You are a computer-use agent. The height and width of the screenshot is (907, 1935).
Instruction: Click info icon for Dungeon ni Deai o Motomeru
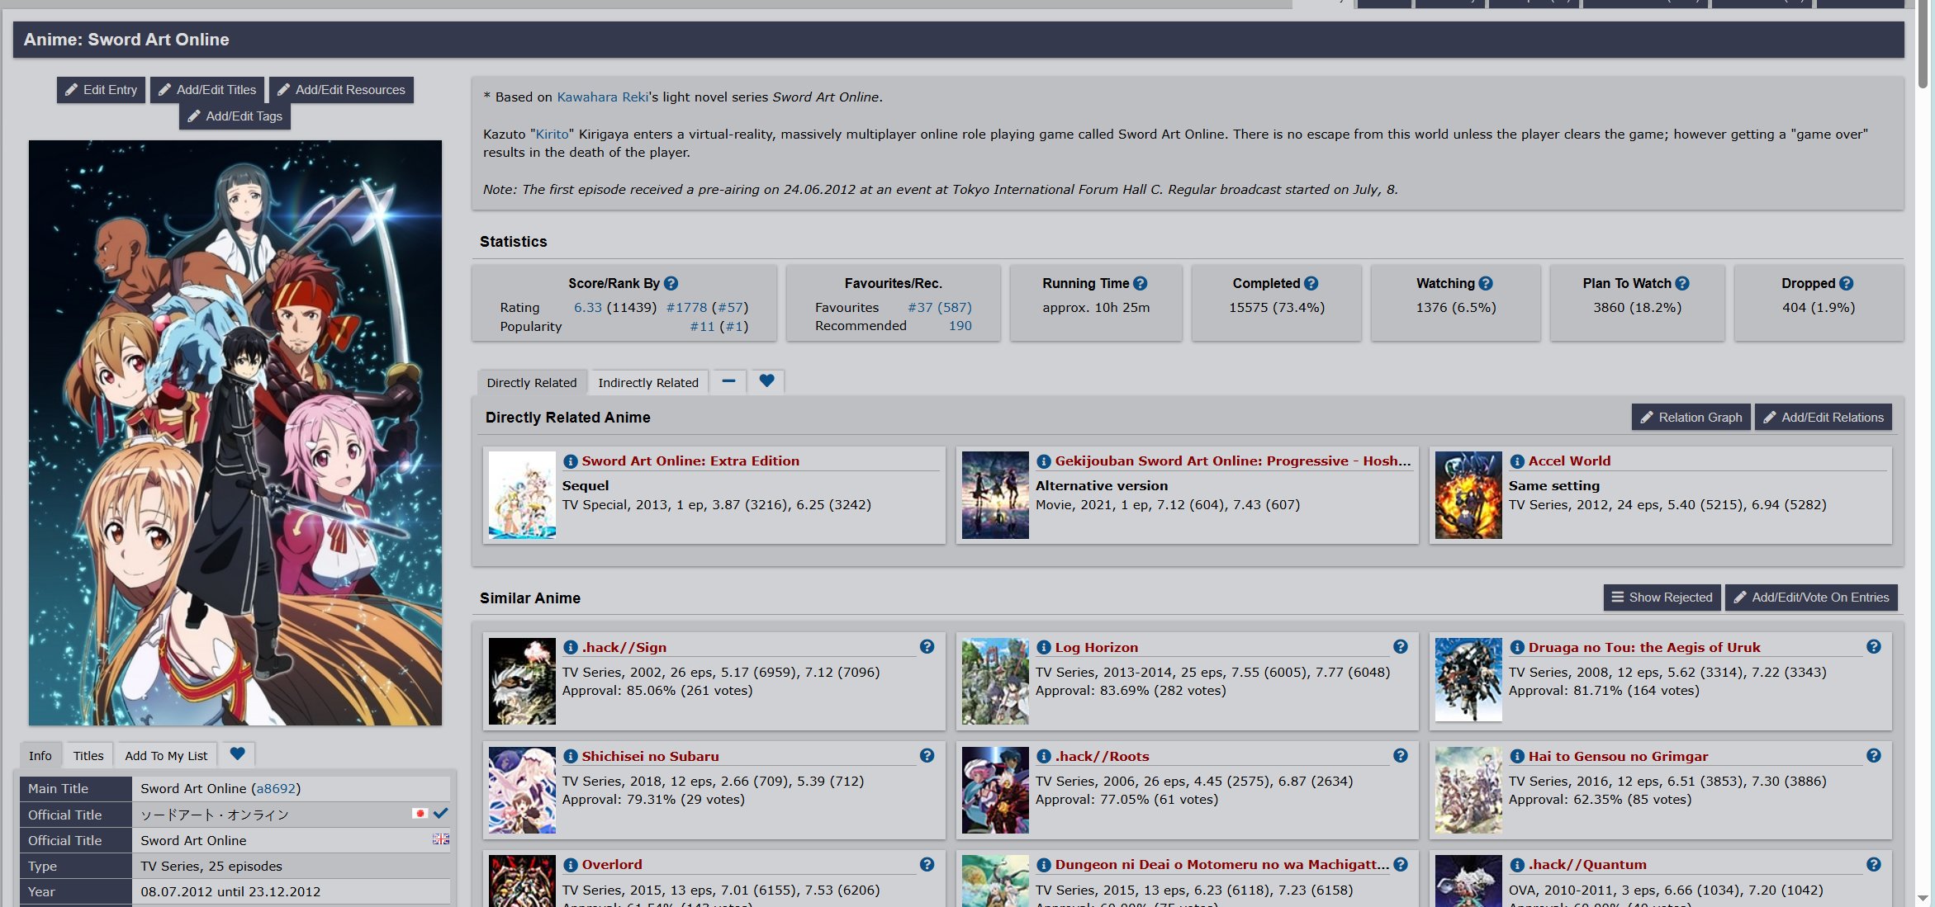1043,865
